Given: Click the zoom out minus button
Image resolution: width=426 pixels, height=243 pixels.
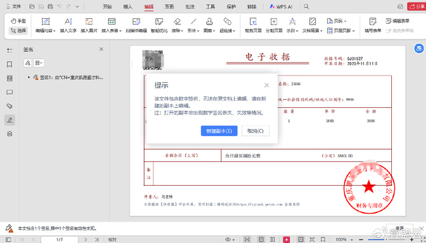Looking at the screenshot, I should [361, 239].
